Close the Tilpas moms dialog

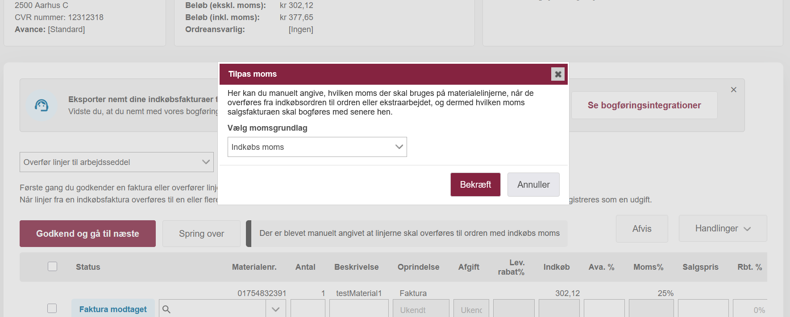557,74
